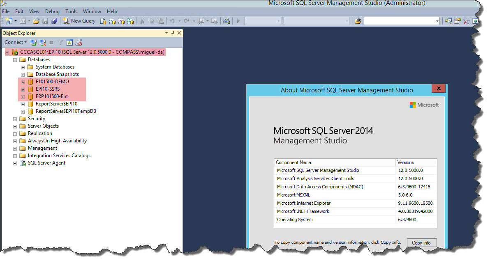Expand the System Databases folder
Screen dimensions: 490x263
click(23, 67)
